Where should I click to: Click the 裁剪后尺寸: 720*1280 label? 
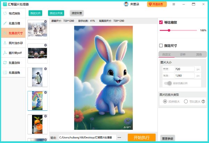pos(111,21)
